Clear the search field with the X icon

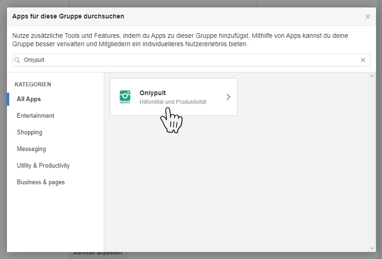pyautogui.click(x=363, y=60)
